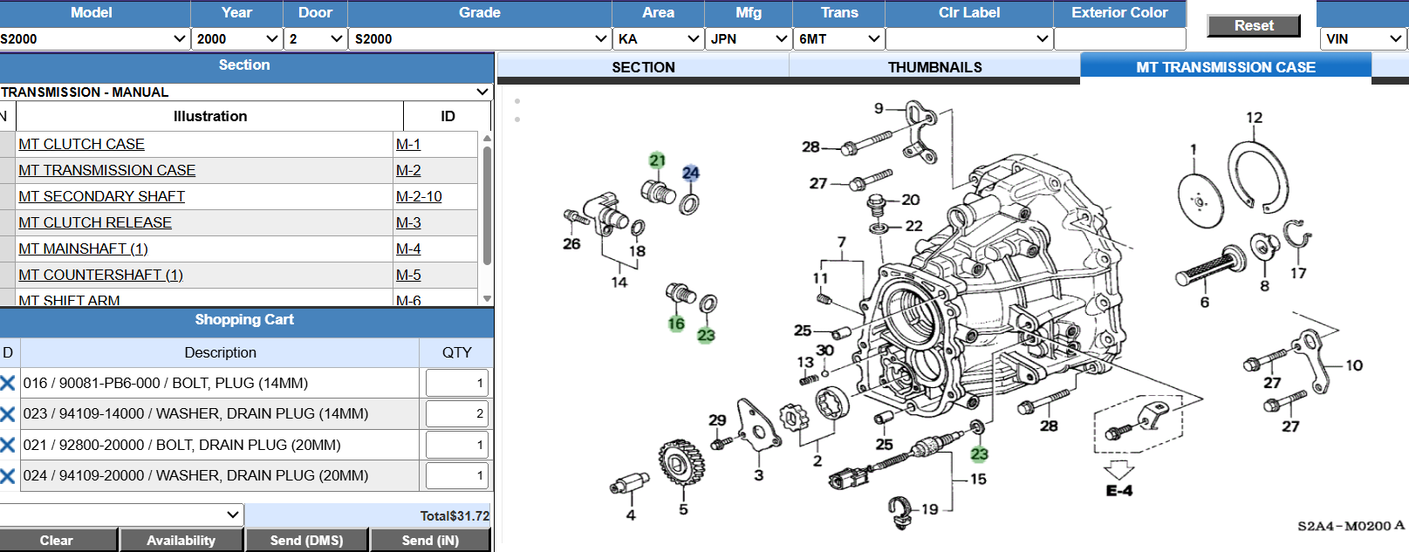Click the Reset button
Screen dimensions: 1409x552
[1254, 26]
